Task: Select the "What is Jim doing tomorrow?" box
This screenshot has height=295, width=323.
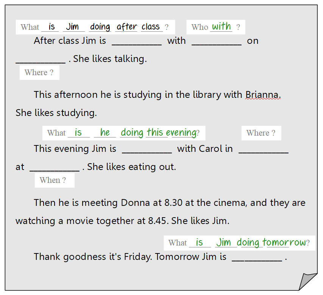Action: tap(239, 243)
